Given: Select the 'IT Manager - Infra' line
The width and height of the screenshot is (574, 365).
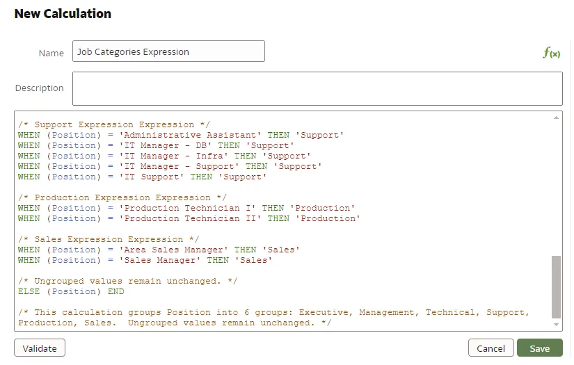Looking at the screenshot, I should (164, 156).
